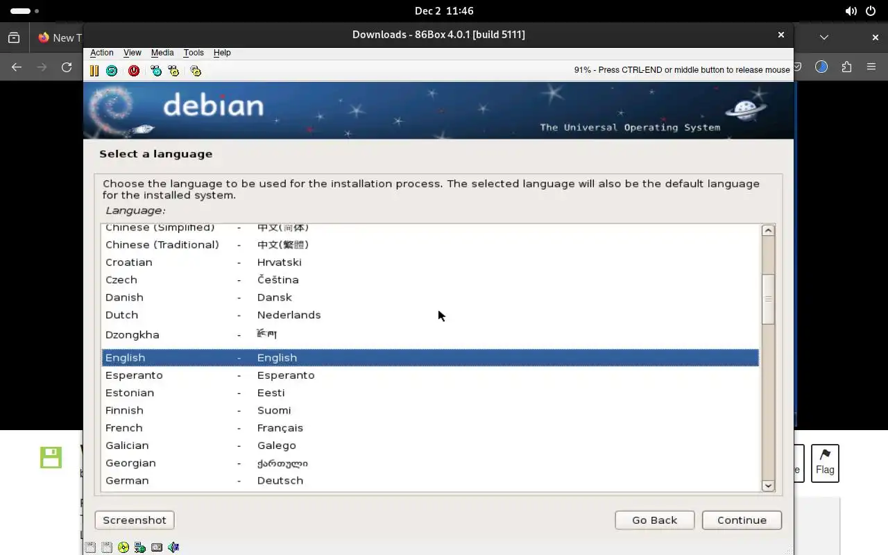Screen dimensions: 888x555
Task: Click the network status icon
Action: 140,547
